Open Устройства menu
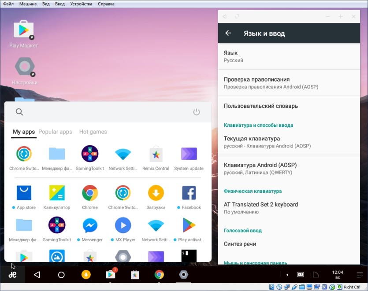Screen dimensions: 368x291 (x=81, y=4)
